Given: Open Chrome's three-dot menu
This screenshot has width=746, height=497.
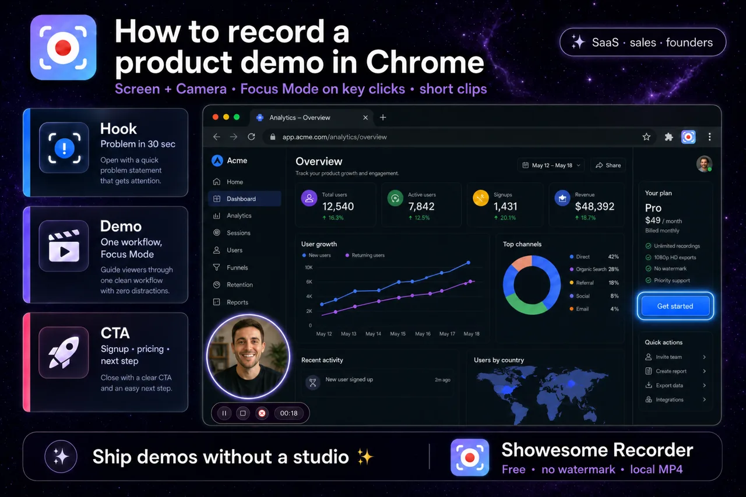Looking at the screenshot, I should 709,137.
